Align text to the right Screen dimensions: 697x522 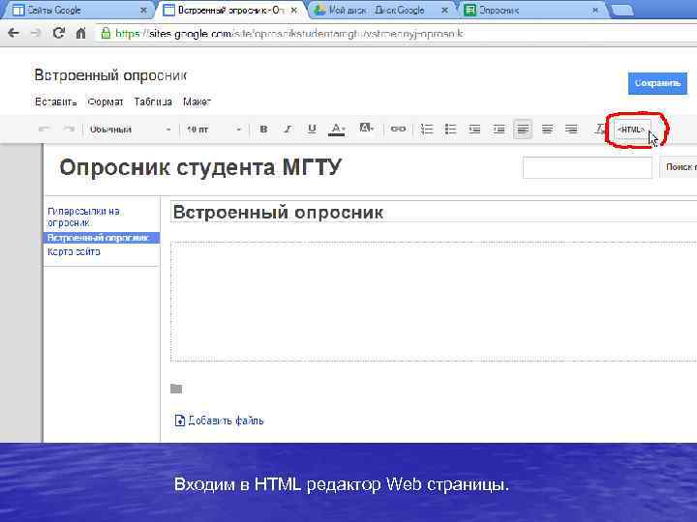pyautogui.click(x=571, y=130)
